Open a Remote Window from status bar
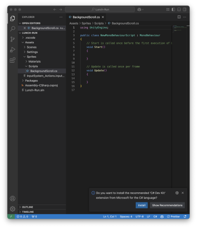 pyautogui.click(x=11, y=216)
